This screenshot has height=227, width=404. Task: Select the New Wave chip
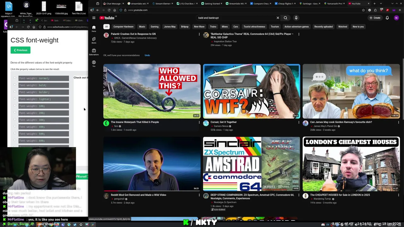click(x=199, y=26)
